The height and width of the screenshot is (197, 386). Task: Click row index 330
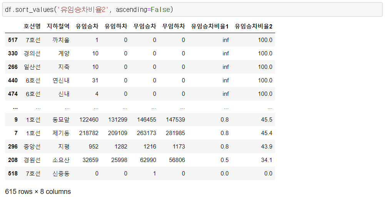coord(13,53)
